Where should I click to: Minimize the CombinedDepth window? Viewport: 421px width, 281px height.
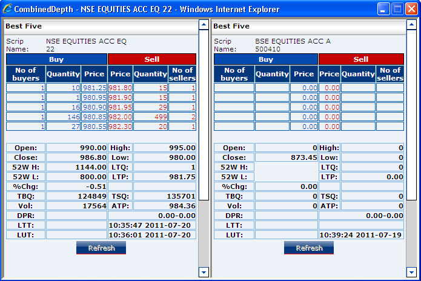click(x=383, y=9)
